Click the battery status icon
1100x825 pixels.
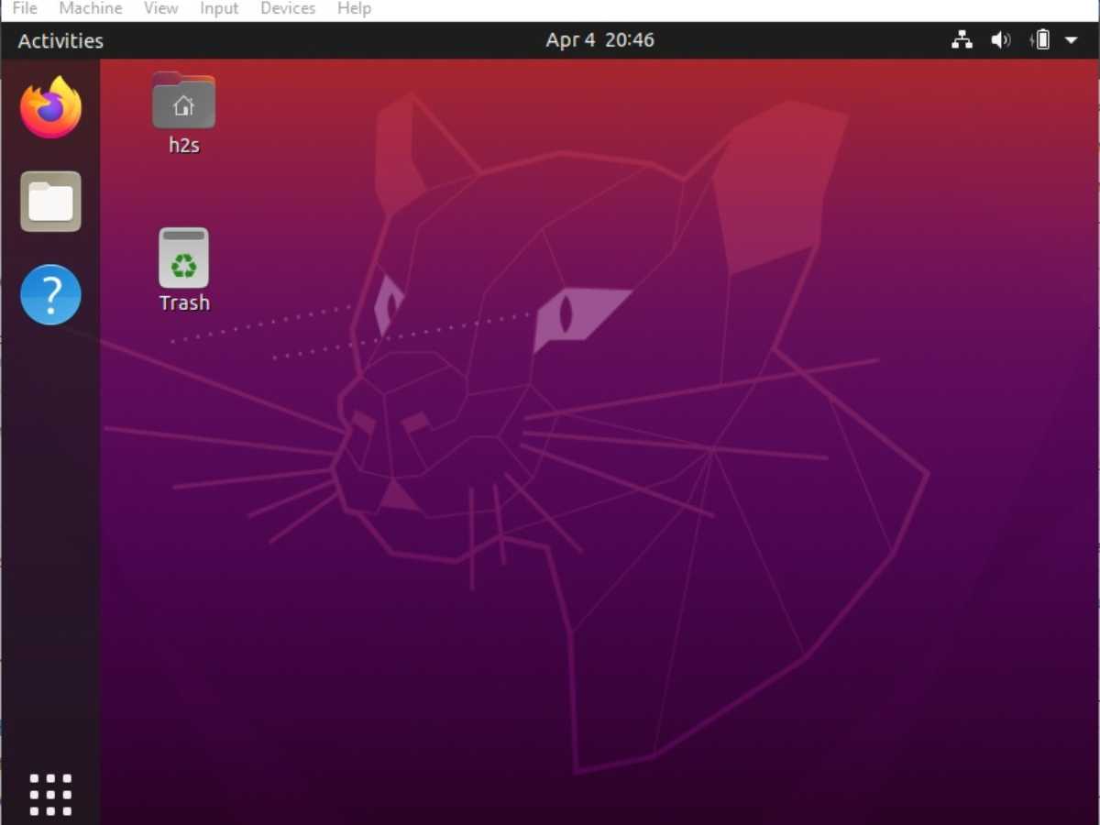(1041, 40)
